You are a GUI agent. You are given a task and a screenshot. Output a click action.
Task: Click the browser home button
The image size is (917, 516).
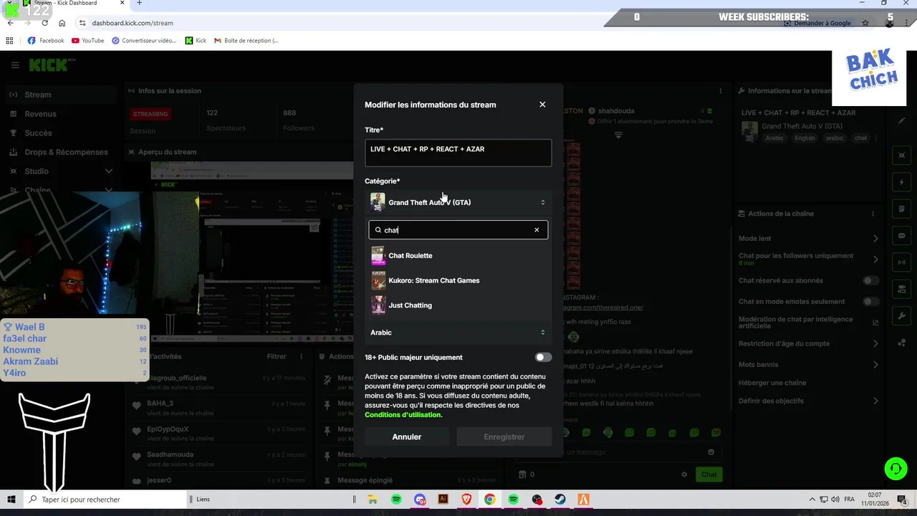(62, 23)
